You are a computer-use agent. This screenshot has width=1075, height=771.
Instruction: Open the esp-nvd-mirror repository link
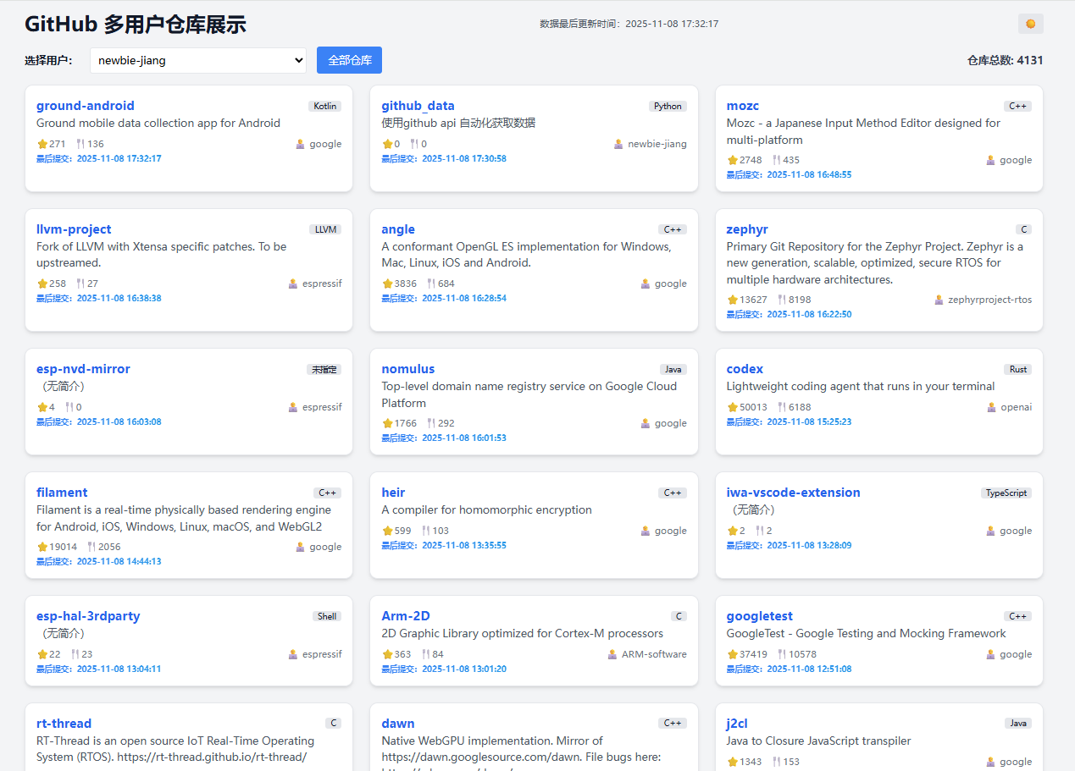(x=83, y=369)
